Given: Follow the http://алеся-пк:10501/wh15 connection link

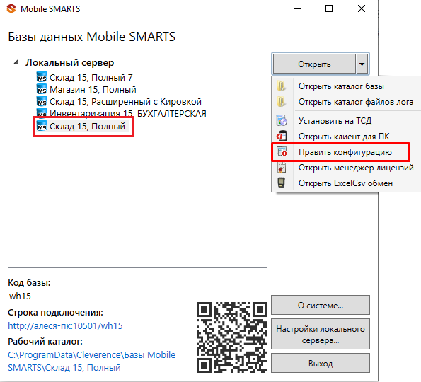Looking at the screenshot, I should click(x=65, y=325).
